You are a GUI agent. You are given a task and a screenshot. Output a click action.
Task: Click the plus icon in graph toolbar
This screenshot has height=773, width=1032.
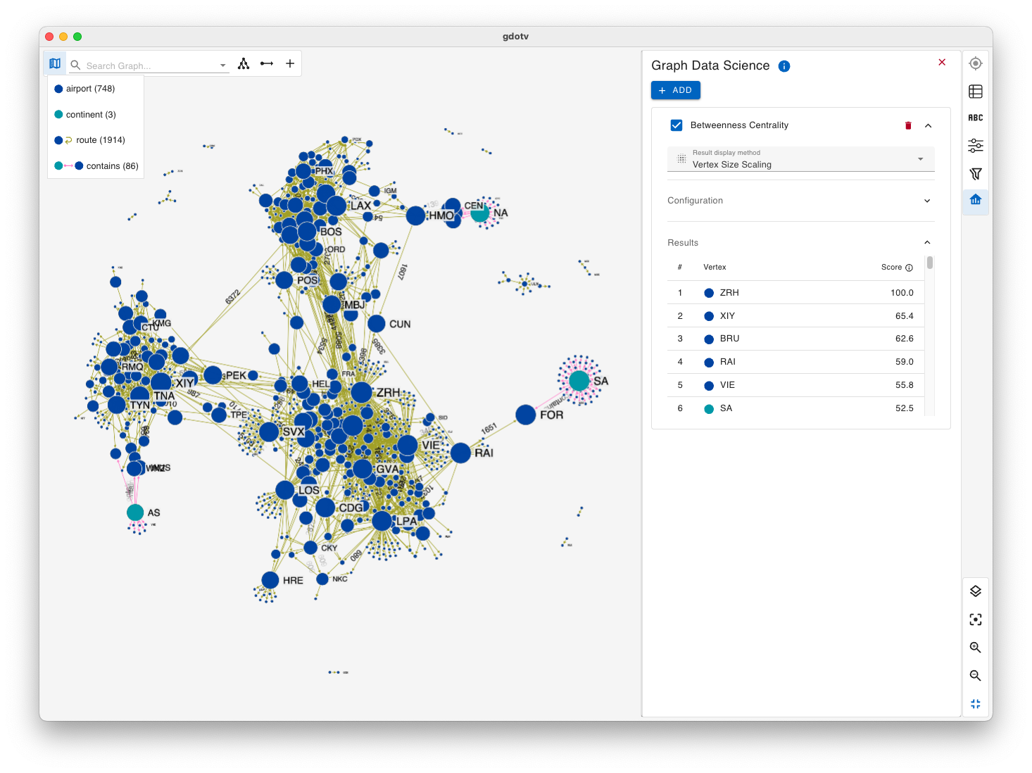(x=290, y=63)
